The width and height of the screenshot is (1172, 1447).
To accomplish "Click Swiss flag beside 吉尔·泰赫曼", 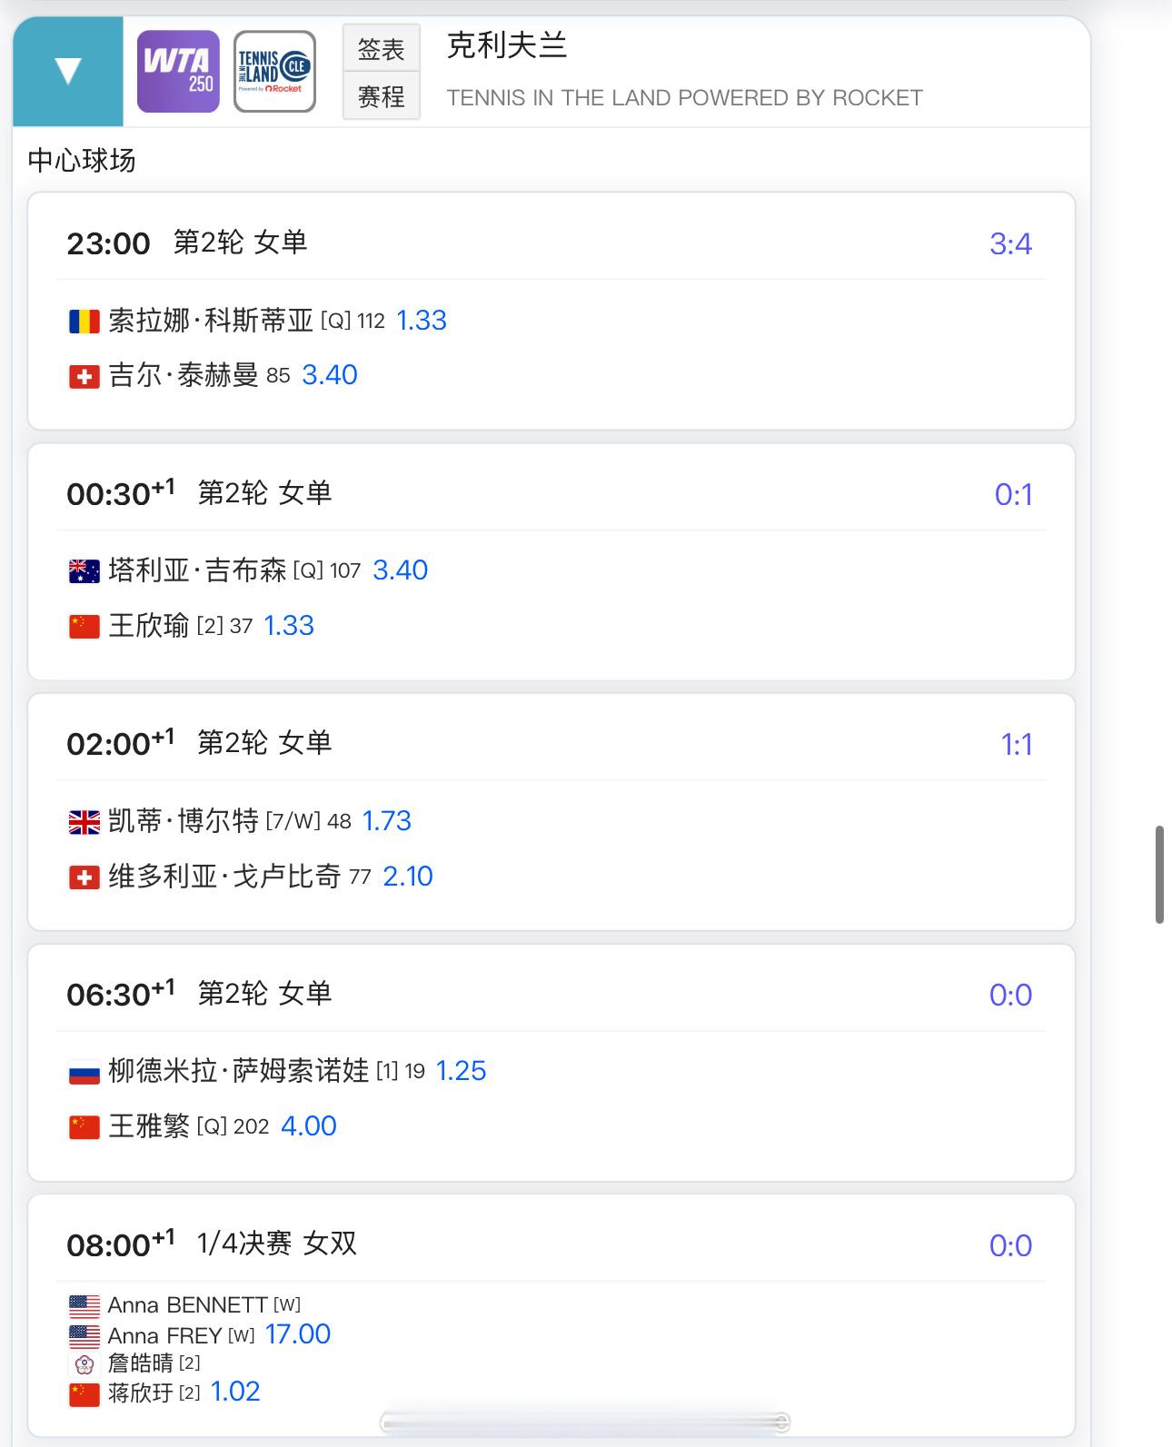I will pos(84,376).
